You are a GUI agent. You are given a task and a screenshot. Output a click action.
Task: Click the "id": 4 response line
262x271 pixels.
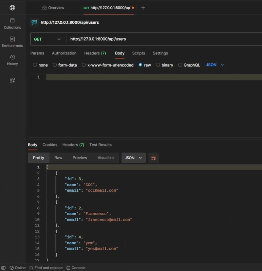pyautogui.click(x=74, y=237)
